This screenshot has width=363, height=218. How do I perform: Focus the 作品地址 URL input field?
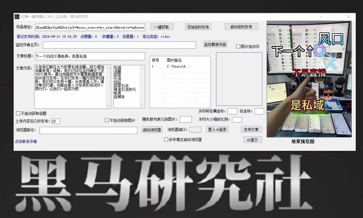(90, 27)
